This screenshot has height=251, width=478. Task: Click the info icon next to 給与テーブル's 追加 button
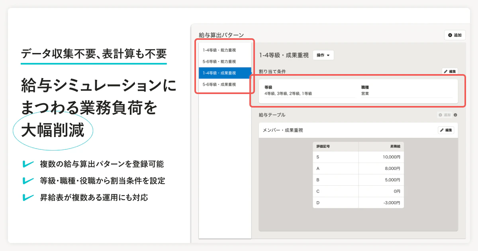coord(455,115)
